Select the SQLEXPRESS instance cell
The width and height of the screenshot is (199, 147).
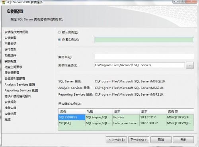point(72,117)
